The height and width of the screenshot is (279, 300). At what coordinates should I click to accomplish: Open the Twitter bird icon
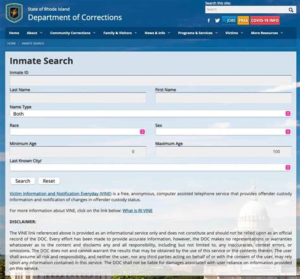point(217,20)
